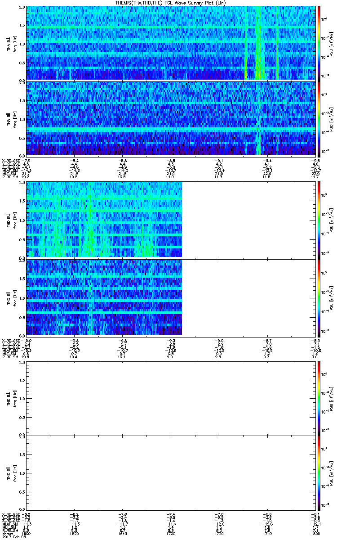Click the 1620 time tick label
Image resolution: width=337 pixels, height=540 pixels.
(x=74, y=534)
